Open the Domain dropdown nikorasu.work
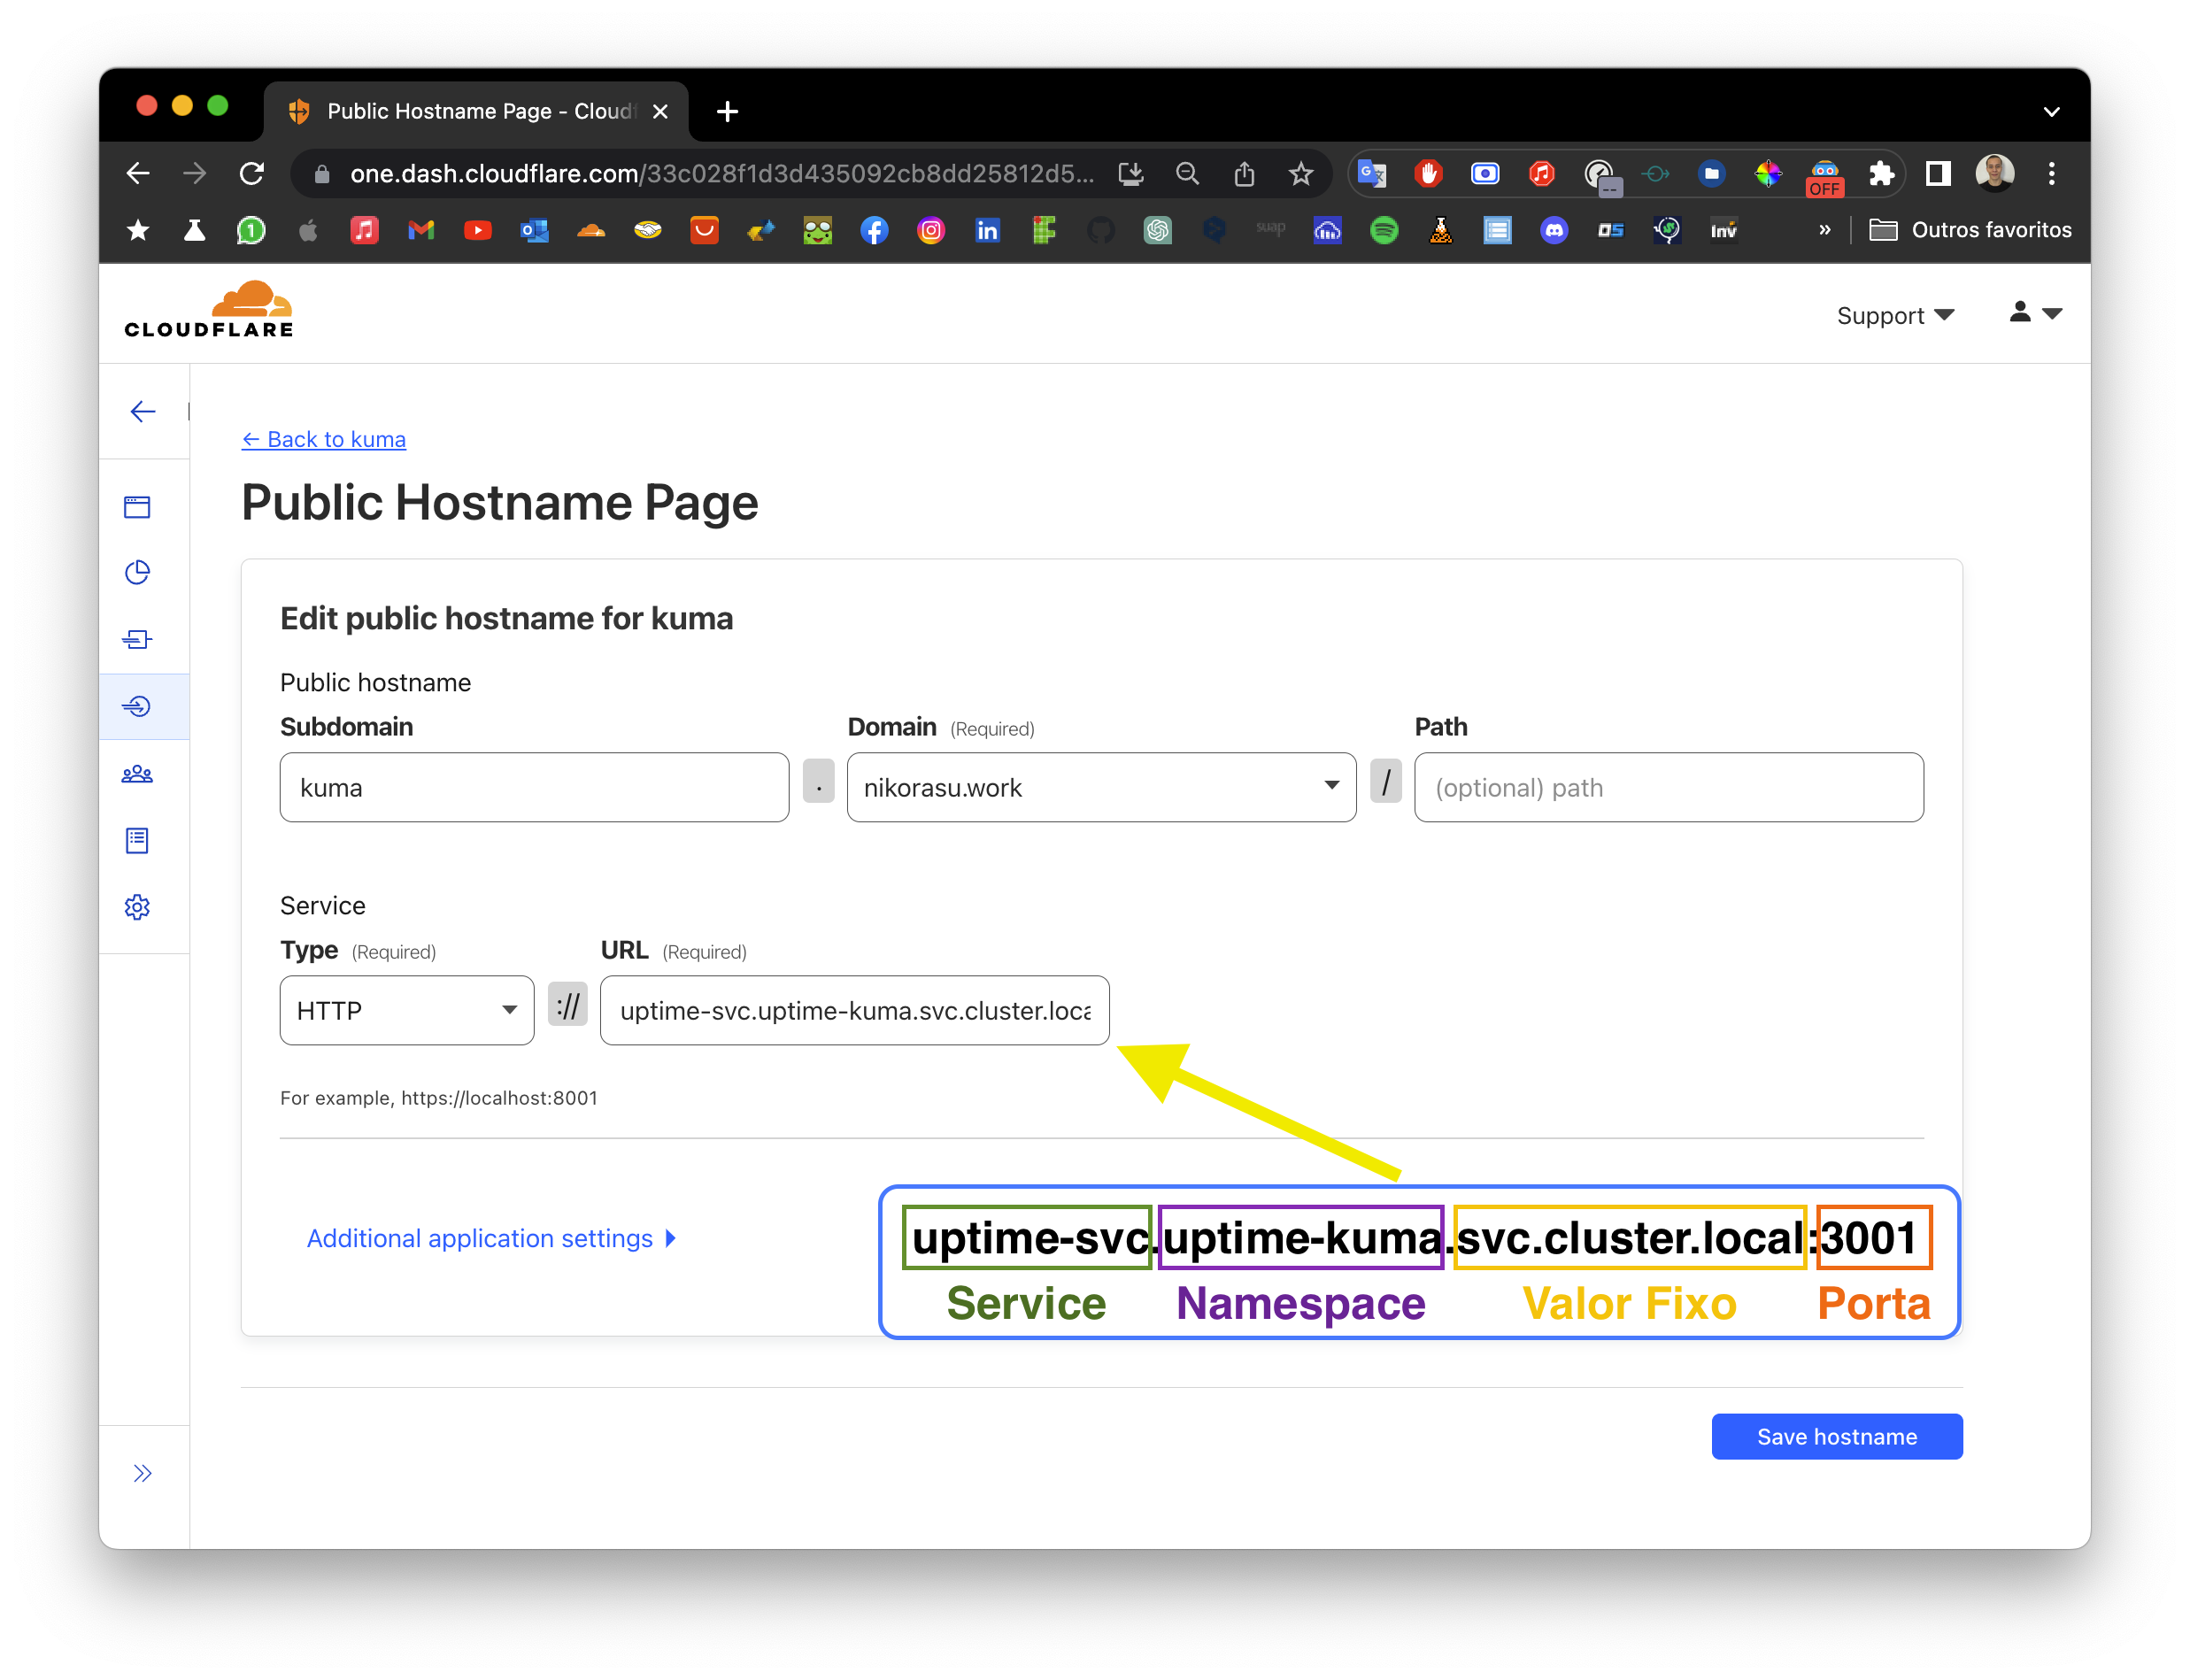The image size is (2190, 1680). pos(1100,787)
